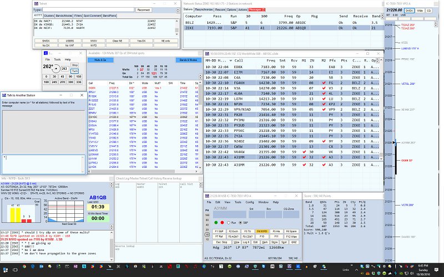The height and width of the screenshot is (277, 444).
Task: Click the Spot button in entry window
Action: [284, 242]
